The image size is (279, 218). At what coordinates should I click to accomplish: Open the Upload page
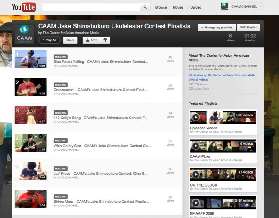196,7
